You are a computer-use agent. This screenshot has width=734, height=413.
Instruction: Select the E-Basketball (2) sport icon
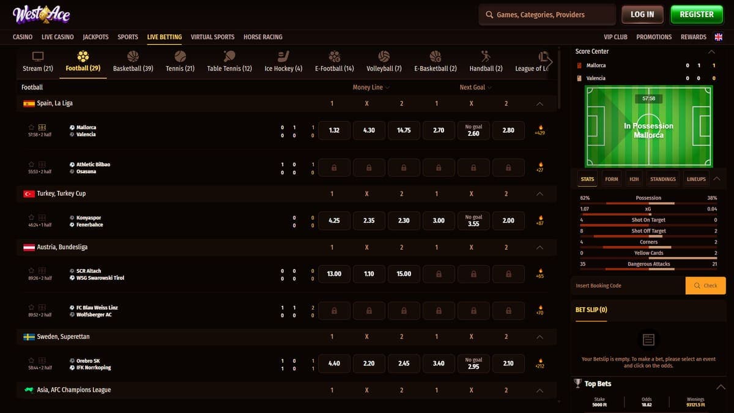(436, 57)
